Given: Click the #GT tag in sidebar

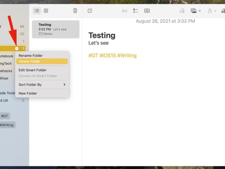Looking at the screenshot, I should [4, 116].
